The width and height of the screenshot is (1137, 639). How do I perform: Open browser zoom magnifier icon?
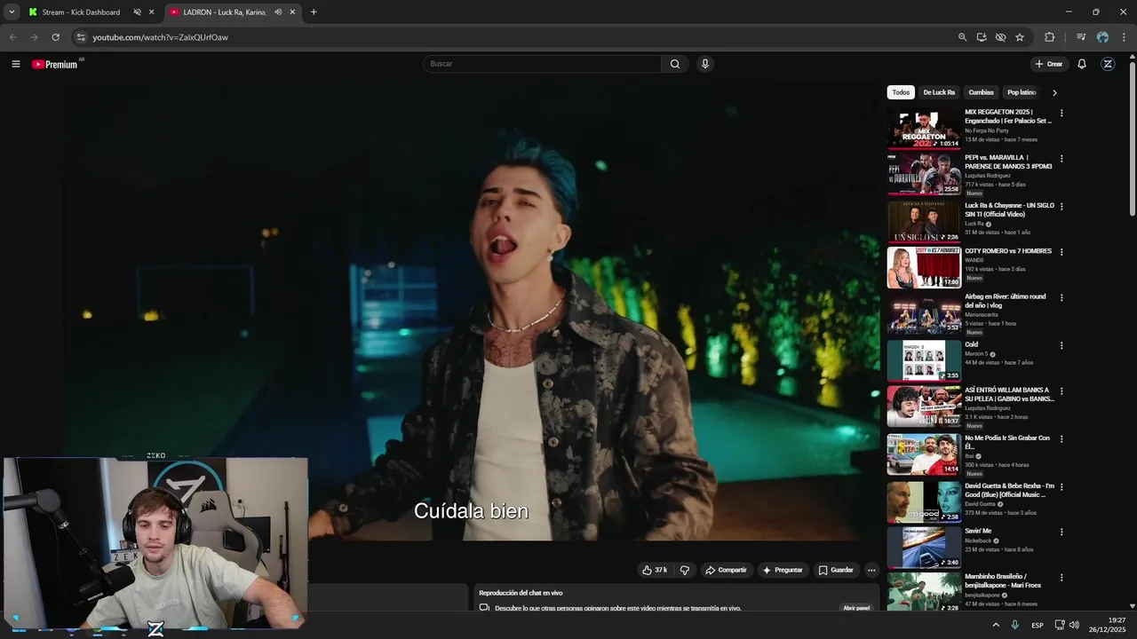tap(962, 37)
